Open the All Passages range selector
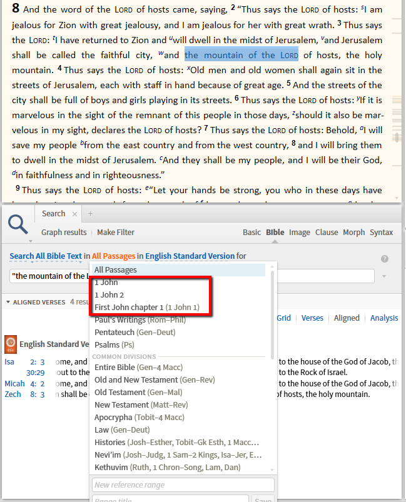406x502 pixels. (x=113, y=256)
